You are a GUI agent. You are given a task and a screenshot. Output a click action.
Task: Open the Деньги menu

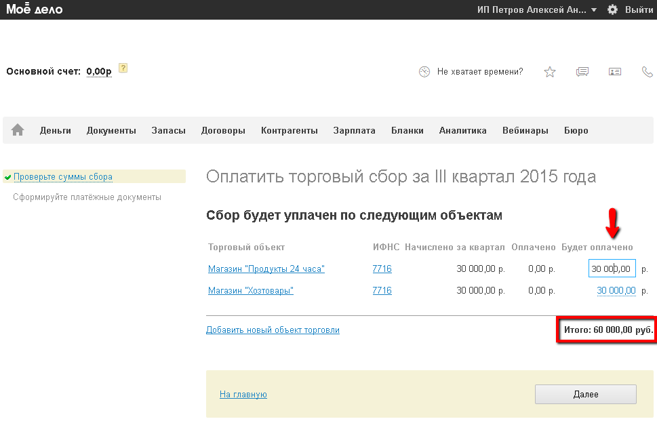(55, 131)
